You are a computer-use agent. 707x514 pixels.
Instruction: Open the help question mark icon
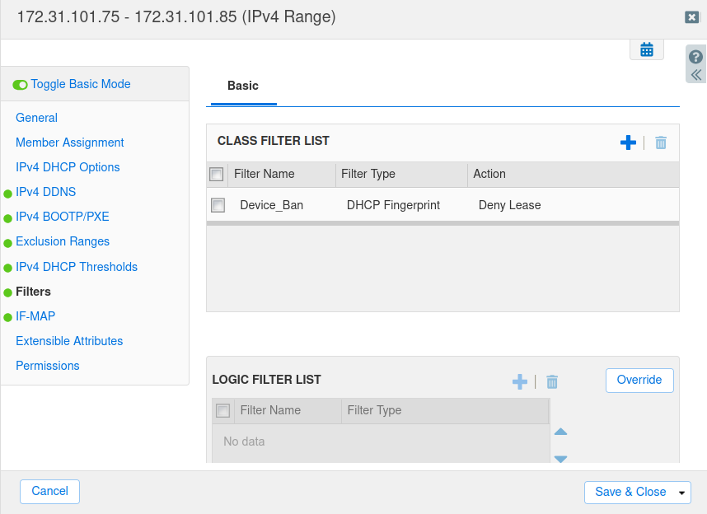[696, 57]
